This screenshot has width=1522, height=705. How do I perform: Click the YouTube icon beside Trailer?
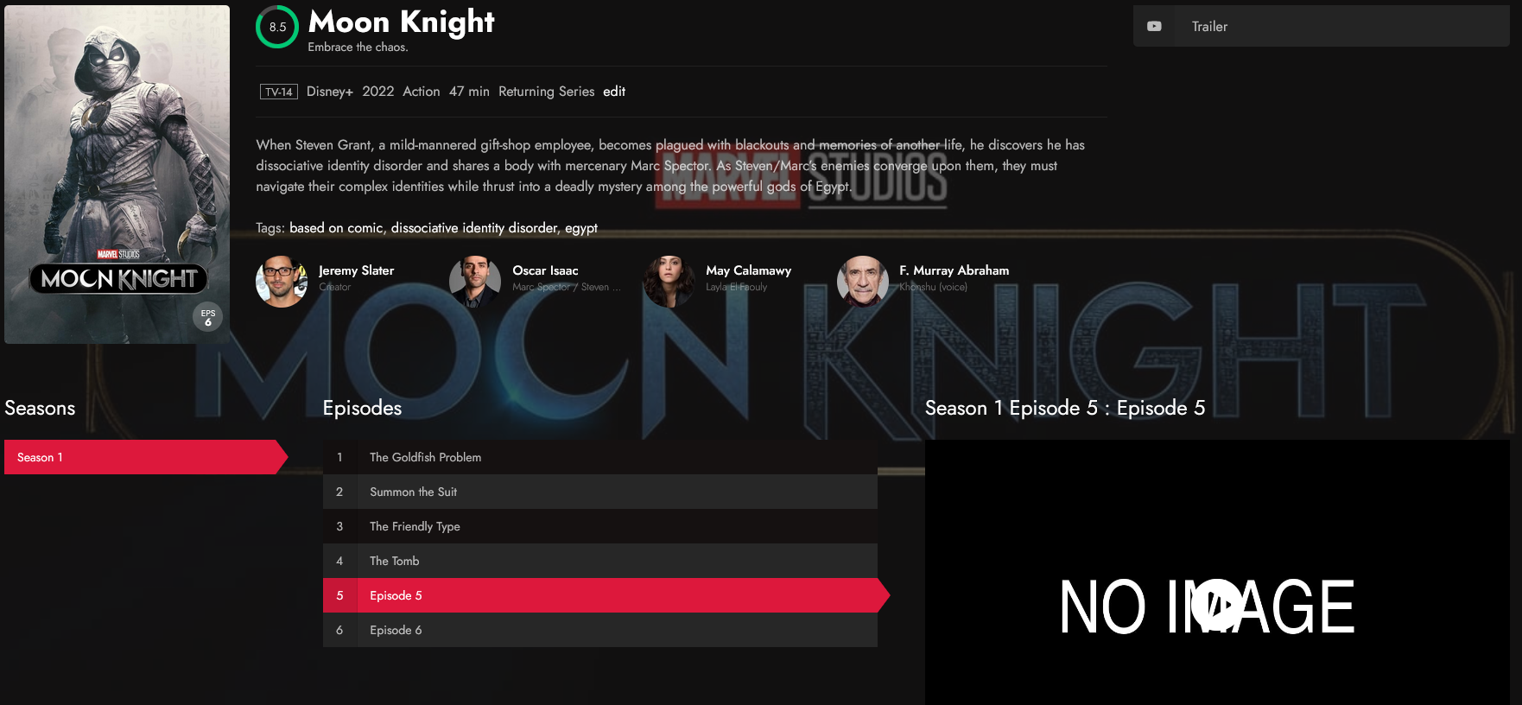coord(1154,27)
